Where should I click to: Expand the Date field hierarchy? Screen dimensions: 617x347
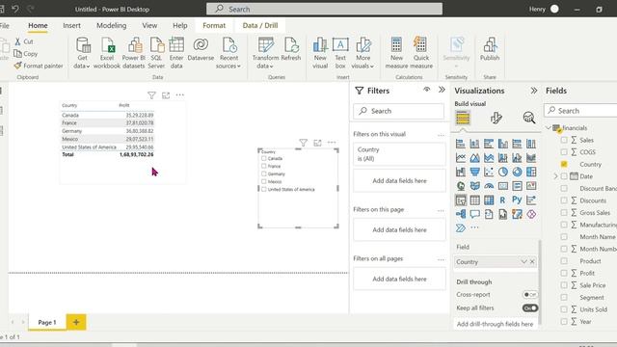[x=555, y=176]
